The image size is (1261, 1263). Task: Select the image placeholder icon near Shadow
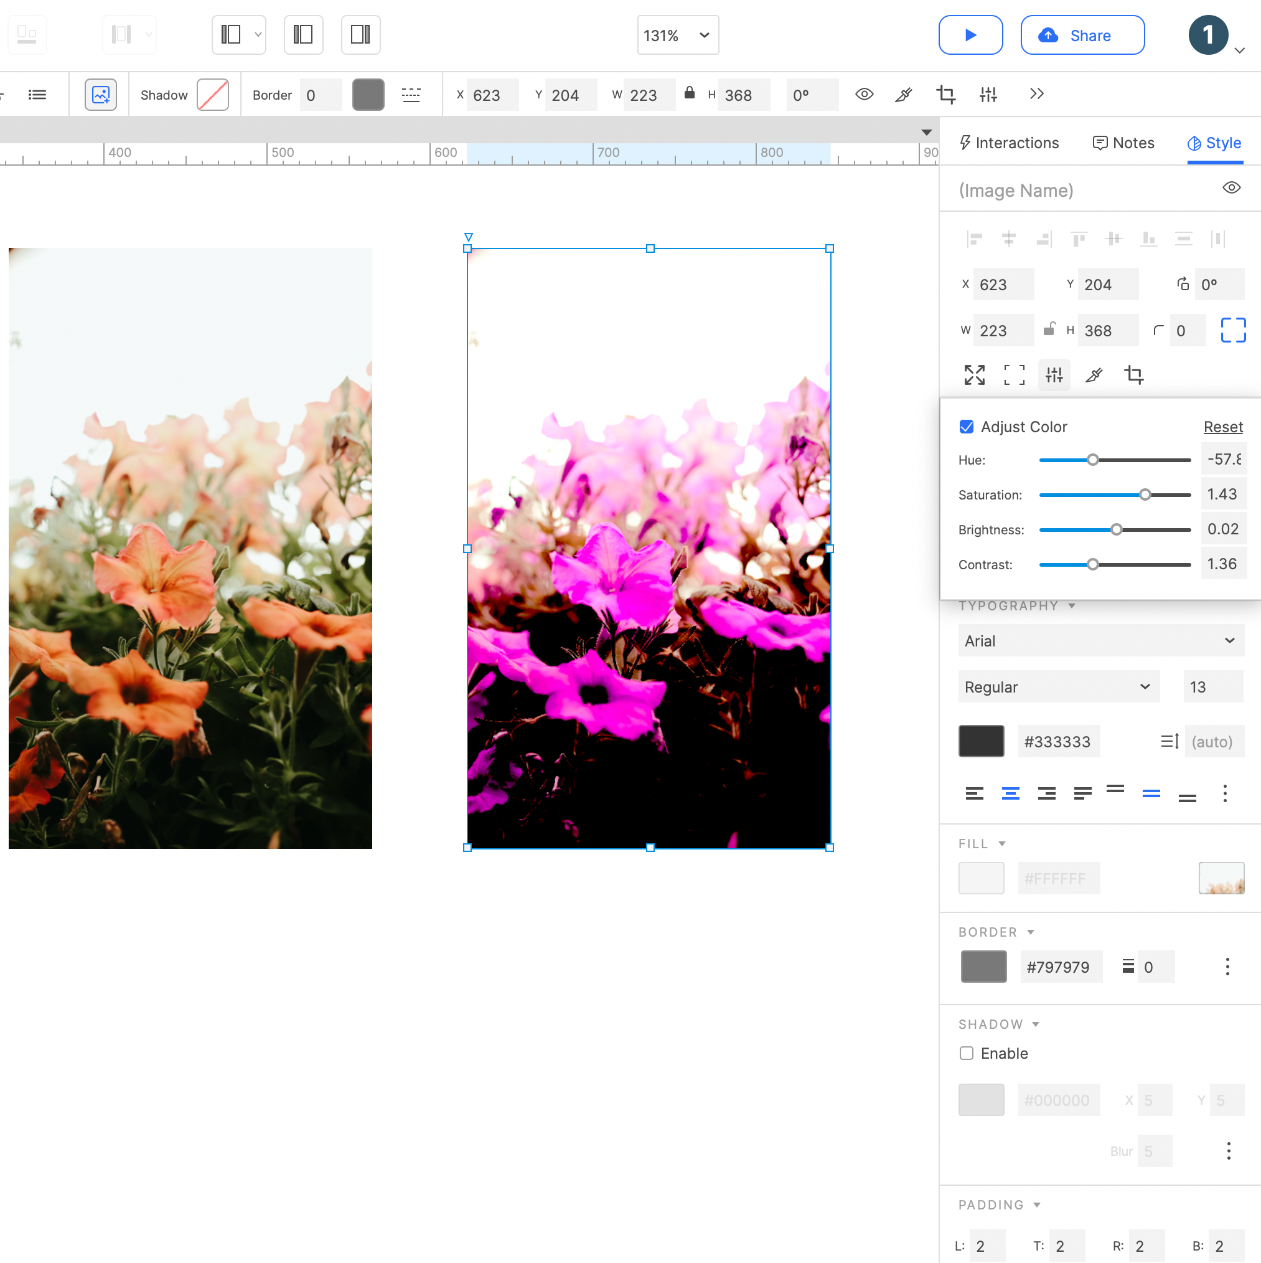[x=101, y=95]
